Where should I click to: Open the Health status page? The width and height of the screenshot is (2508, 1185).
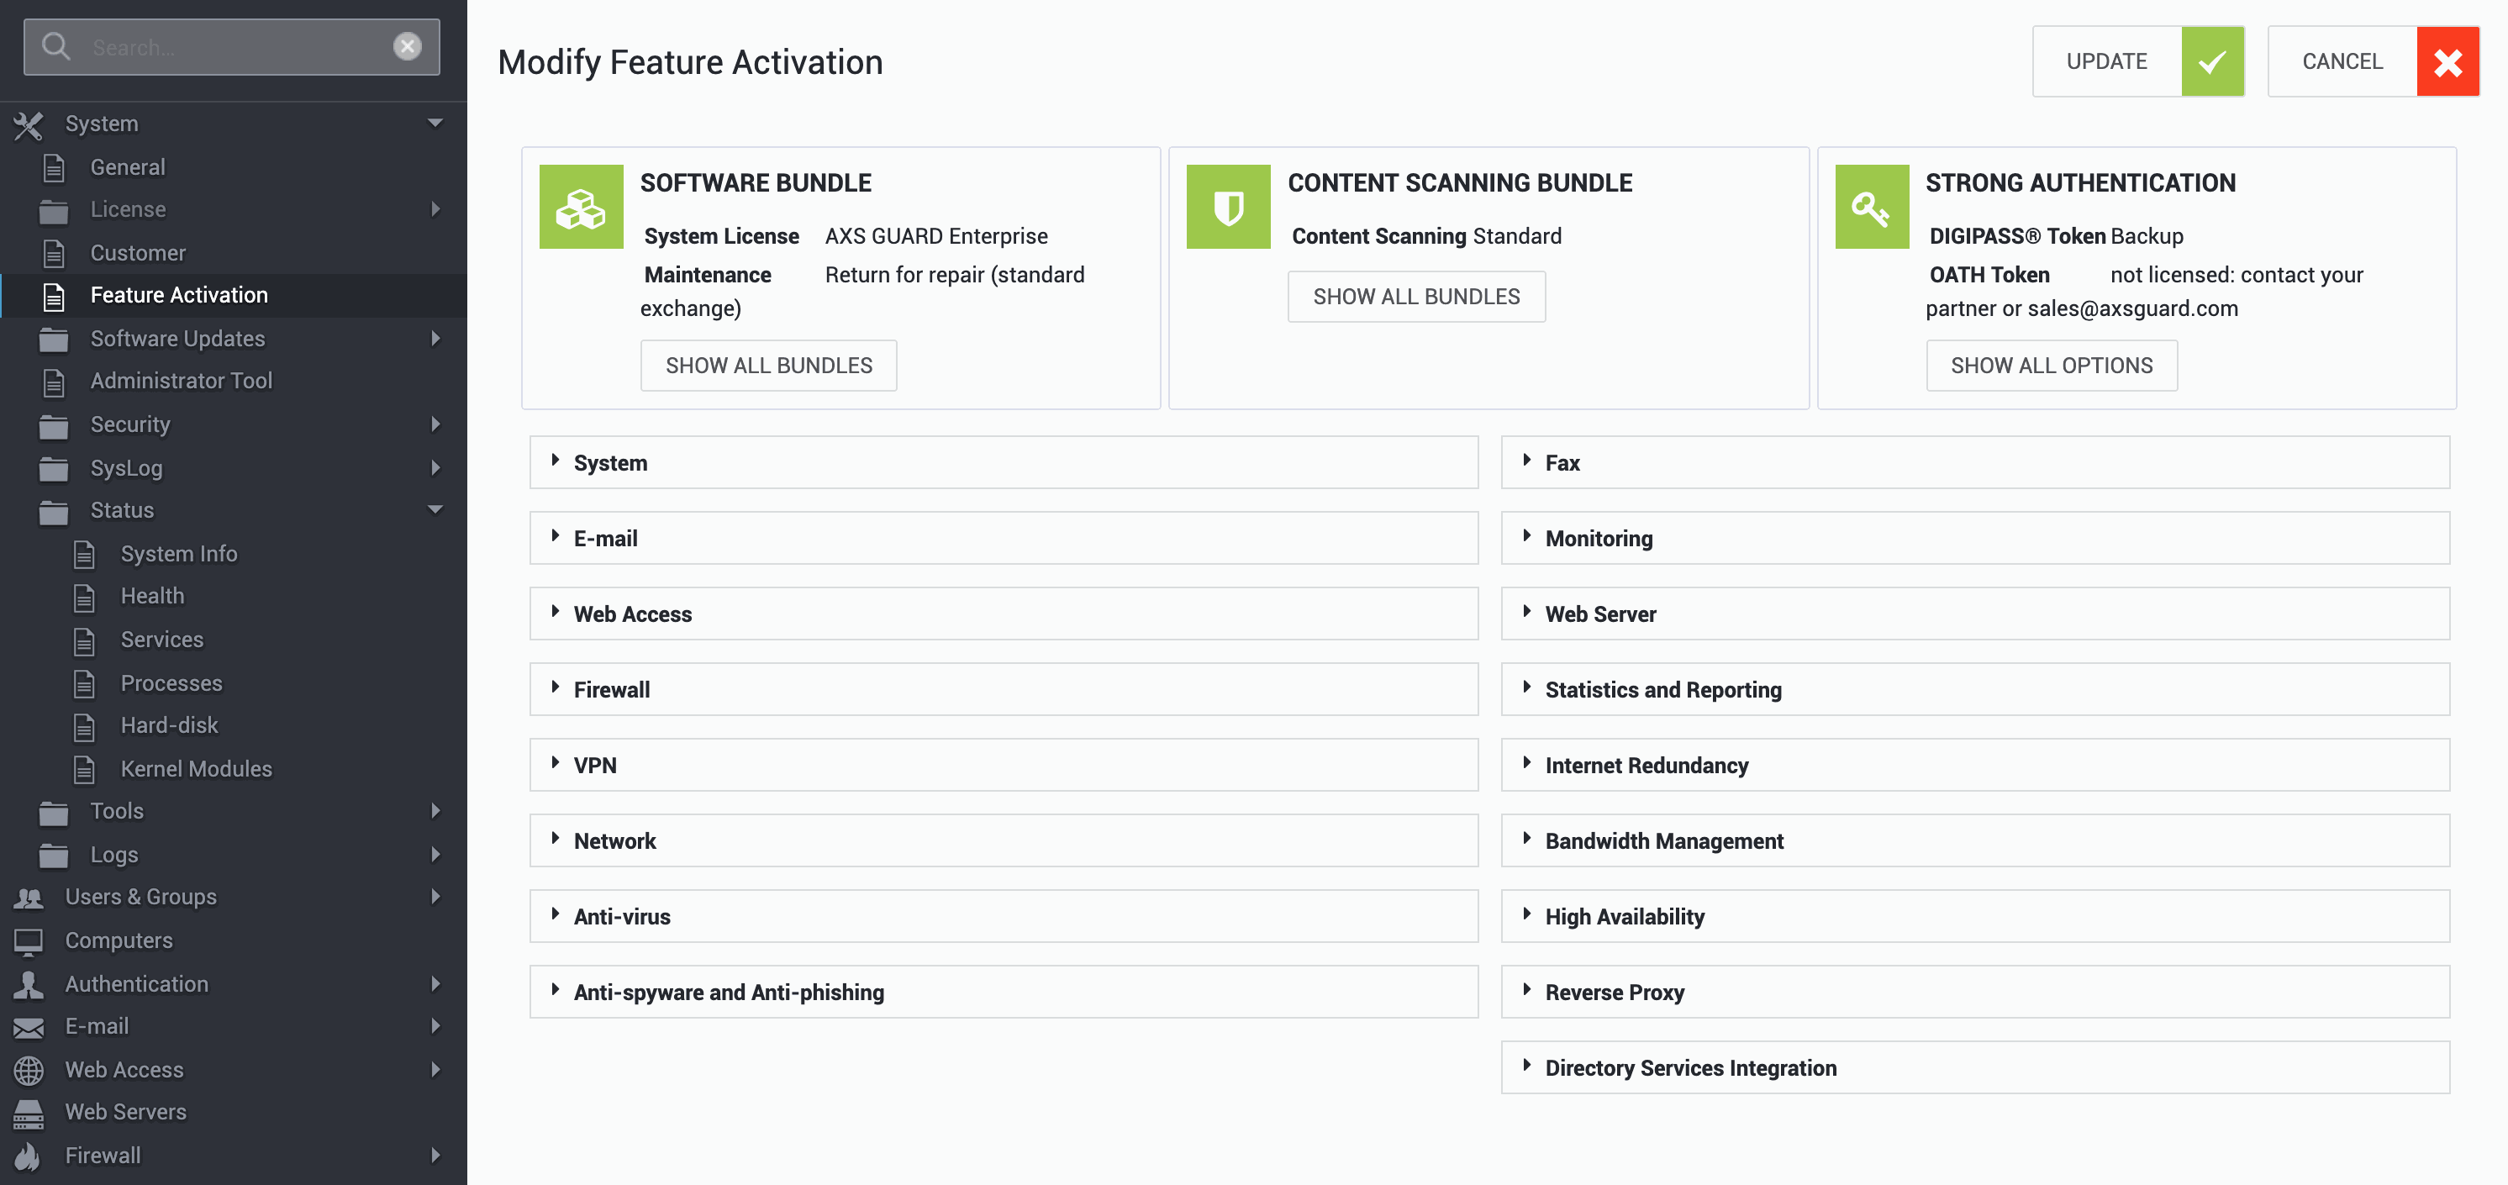click(152, 596)
